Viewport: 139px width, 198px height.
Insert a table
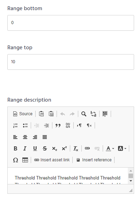[x=25, y=160]
